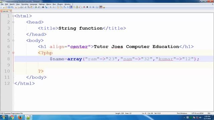Click the '</html>' closing tag
This screenshot has height=120, width=214.
24,83
